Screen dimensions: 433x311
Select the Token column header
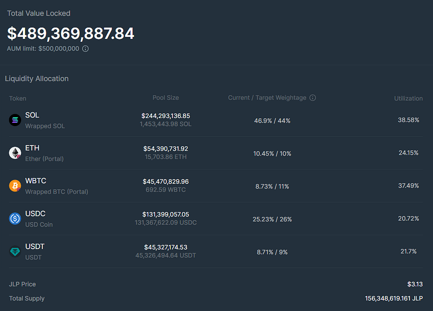click(x=18, y=98)
